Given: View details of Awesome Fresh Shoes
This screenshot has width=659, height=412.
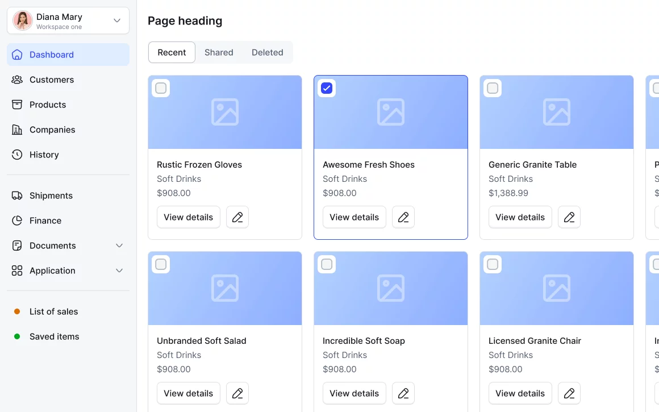Looking at the screenshot, I should click(x=354, y=217).
